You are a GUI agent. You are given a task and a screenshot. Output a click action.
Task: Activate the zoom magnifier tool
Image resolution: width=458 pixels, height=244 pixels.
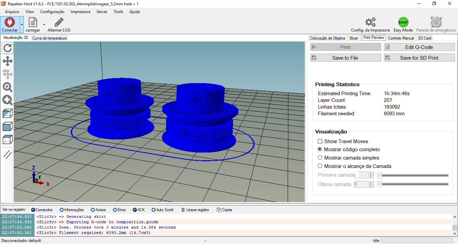tap(7, 87)
